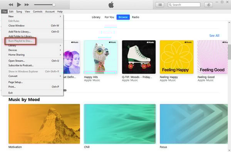Click the Feeling Happy title below cover
This screenshot has height=152, width=231.
pos(169,77)
